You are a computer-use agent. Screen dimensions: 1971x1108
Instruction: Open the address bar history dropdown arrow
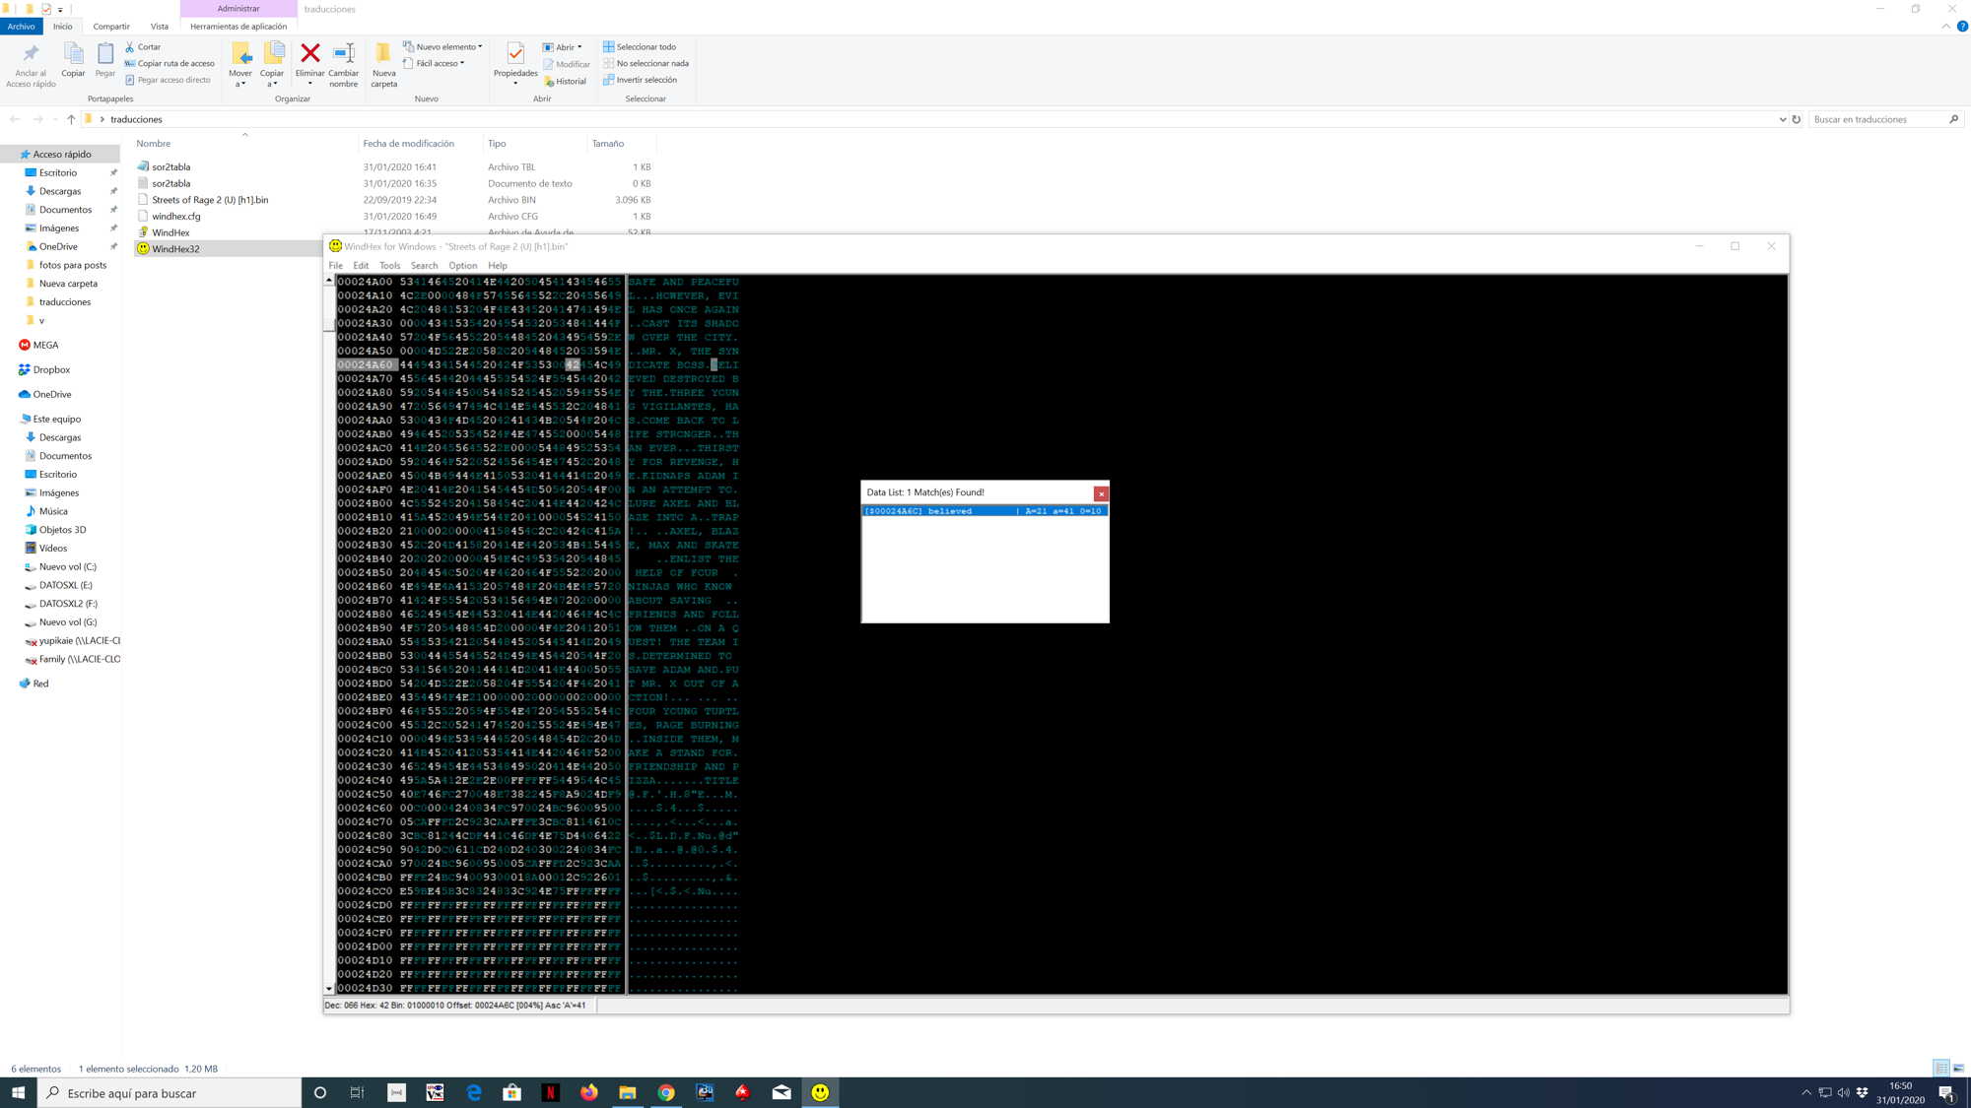1784,119
